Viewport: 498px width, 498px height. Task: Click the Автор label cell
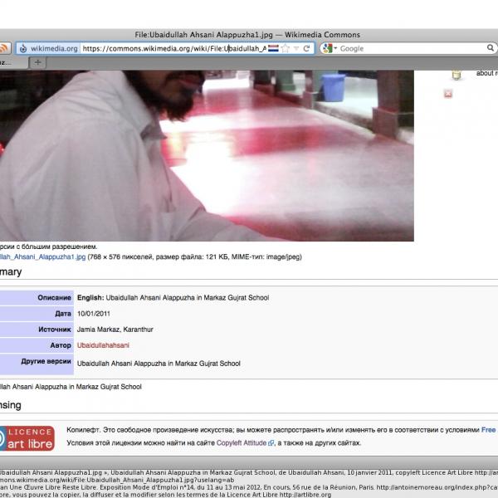pos(37,345)
